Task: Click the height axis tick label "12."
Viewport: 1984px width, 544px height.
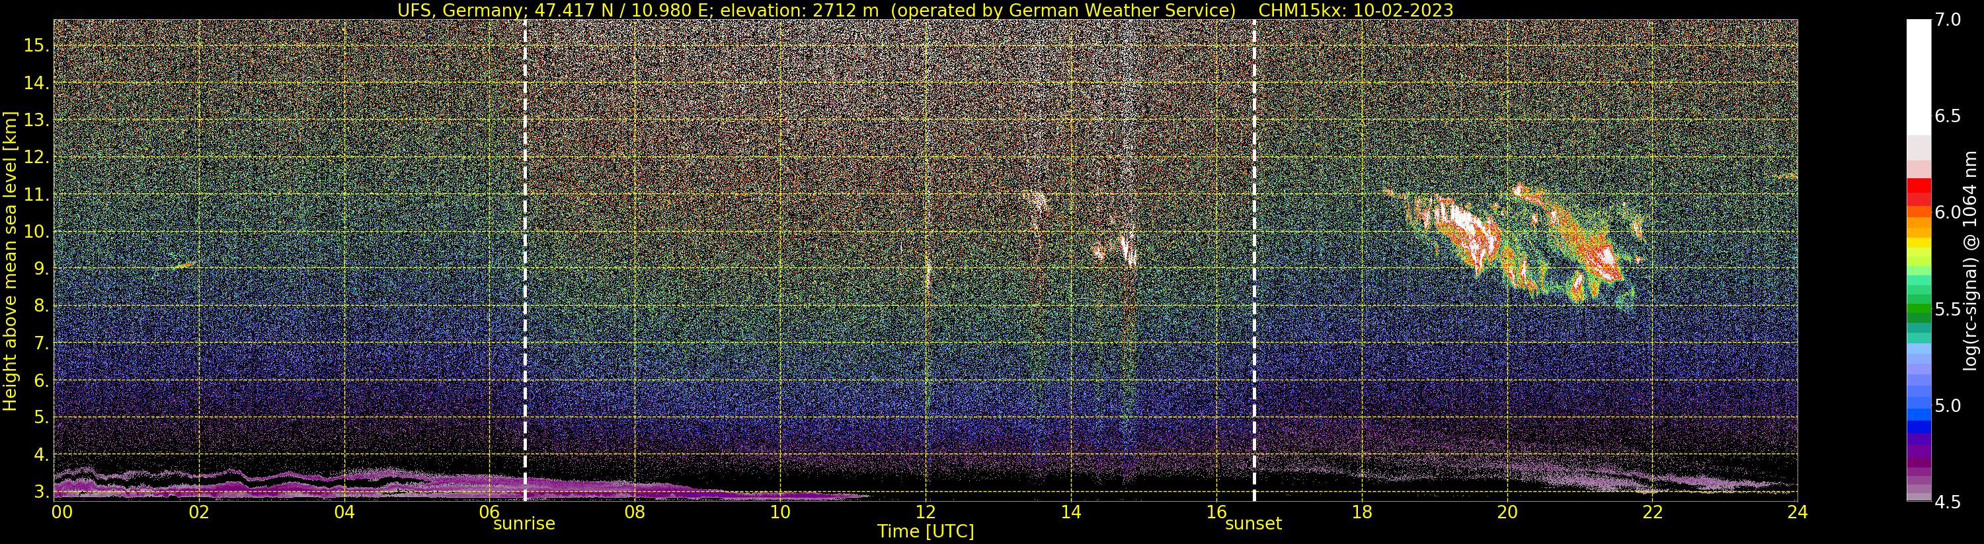Action: tap(37, 158)
